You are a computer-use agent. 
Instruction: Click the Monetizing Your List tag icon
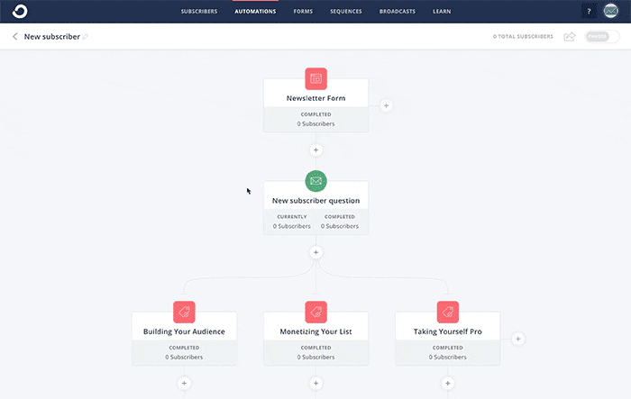coord(315,312)
